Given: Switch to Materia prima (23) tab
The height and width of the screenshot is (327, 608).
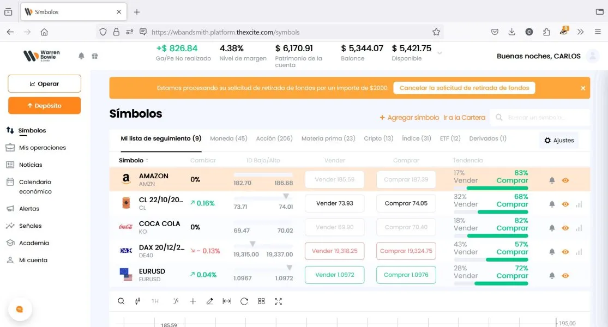Looking at the screenshot, I should [328, 138].
